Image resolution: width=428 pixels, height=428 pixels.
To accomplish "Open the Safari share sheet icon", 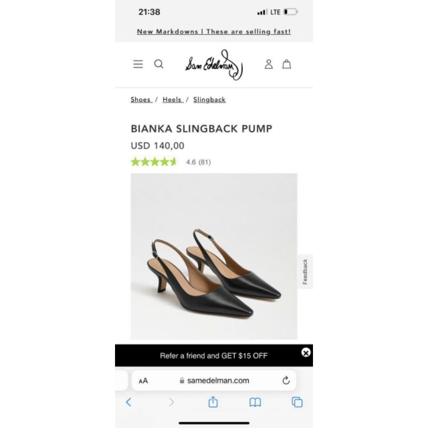I will pos(213,402).
